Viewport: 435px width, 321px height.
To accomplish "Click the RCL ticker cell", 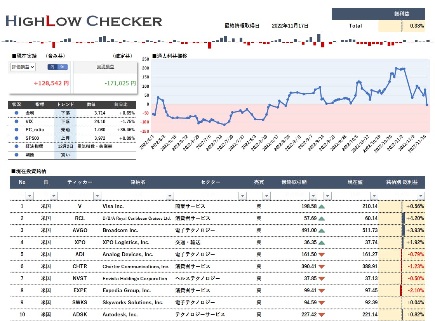I will [80, 219].
